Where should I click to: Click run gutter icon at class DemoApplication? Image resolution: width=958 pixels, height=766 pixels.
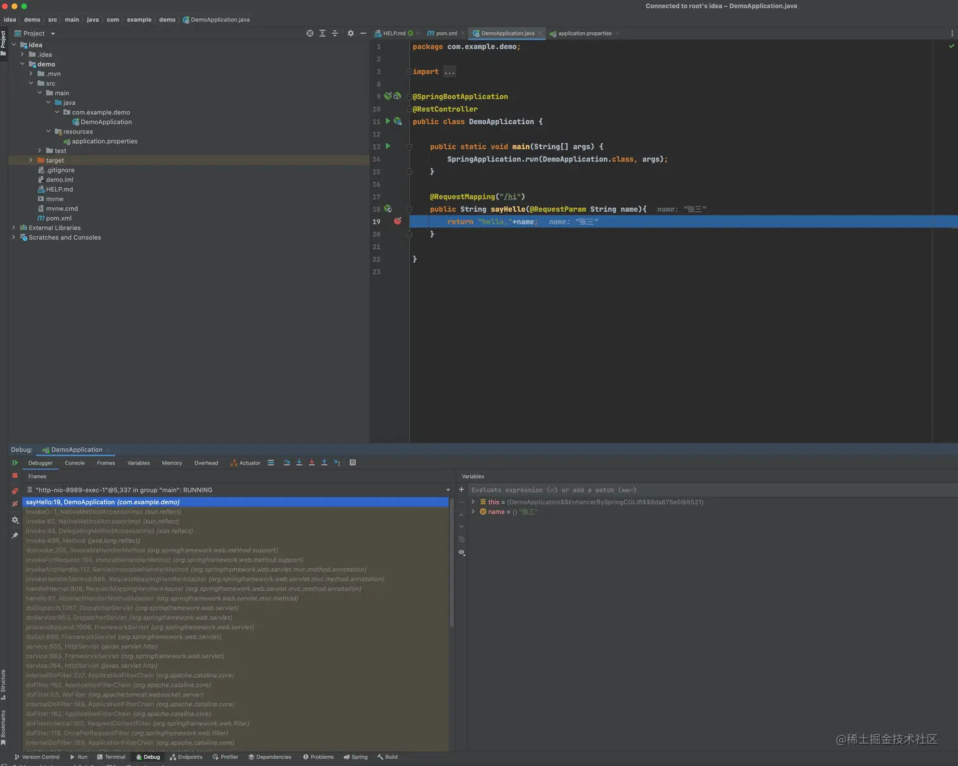388,121
